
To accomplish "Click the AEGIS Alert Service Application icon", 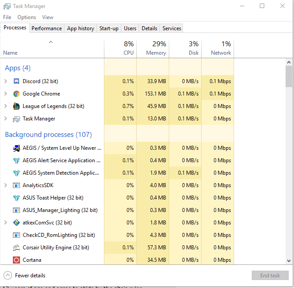I will pos(16,160).
